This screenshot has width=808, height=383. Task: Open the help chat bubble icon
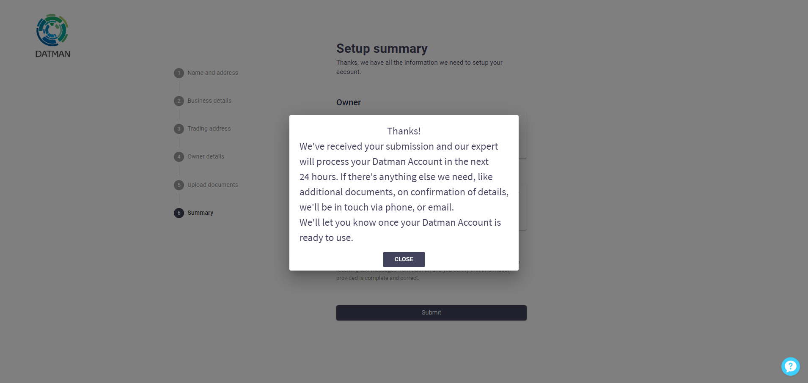click(790, 367)
